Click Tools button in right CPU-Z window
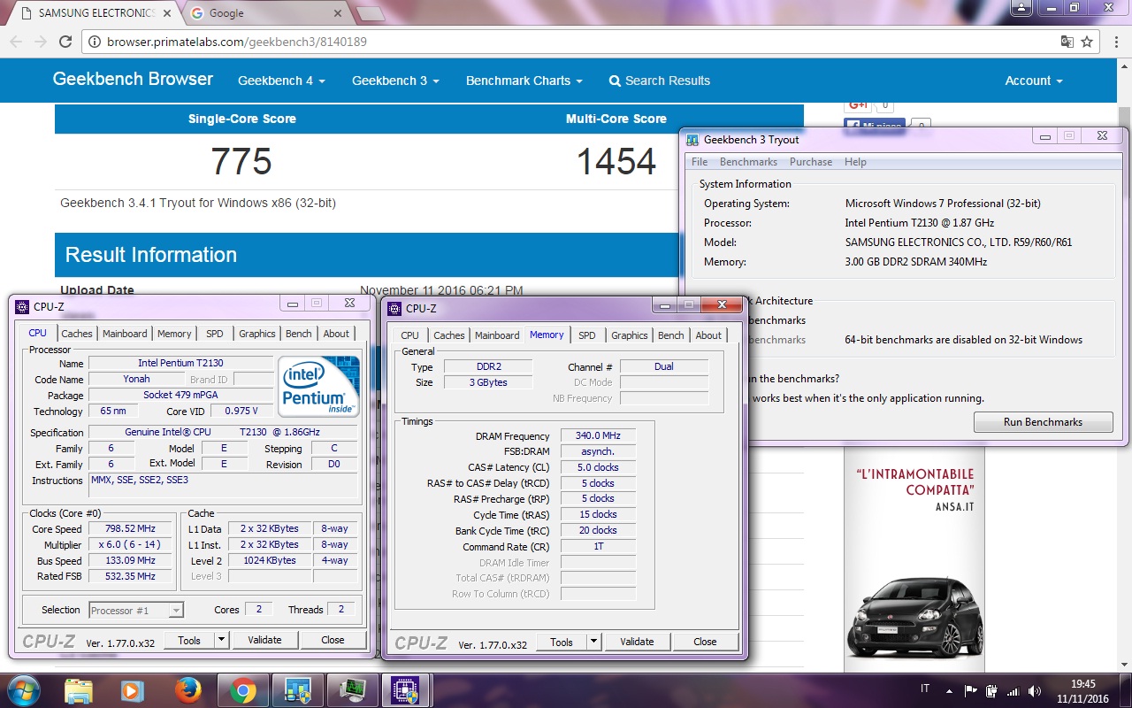 [562, 642]
